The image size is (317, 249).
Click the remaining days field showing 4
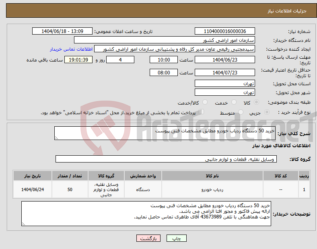click(120, 60)
